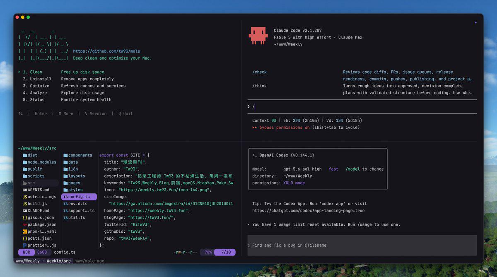Click the Codex prompt input field

click(x=362, y=245)
